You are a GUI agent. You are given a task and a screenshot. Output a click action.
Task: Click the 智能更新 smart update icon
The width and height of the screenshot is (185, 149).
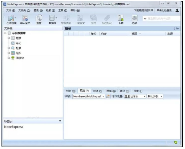click(x=66, y=19)
